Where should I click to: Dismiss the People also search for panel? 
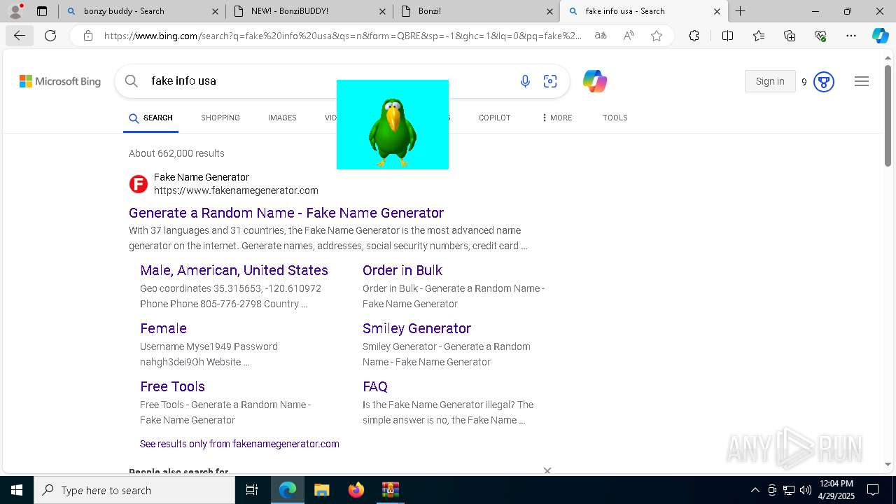click(547, 470)
